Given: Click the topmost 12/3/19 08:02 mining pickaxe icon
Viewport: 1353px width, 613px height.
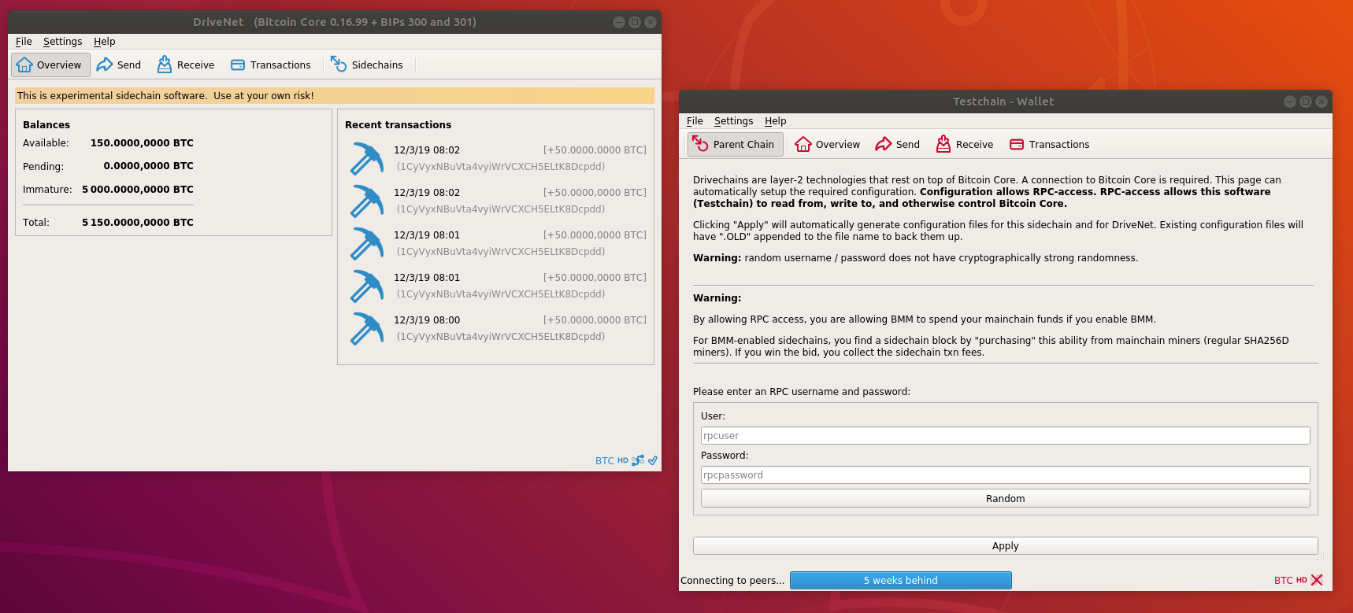Looking at the screenshot, I should point(366,159).
